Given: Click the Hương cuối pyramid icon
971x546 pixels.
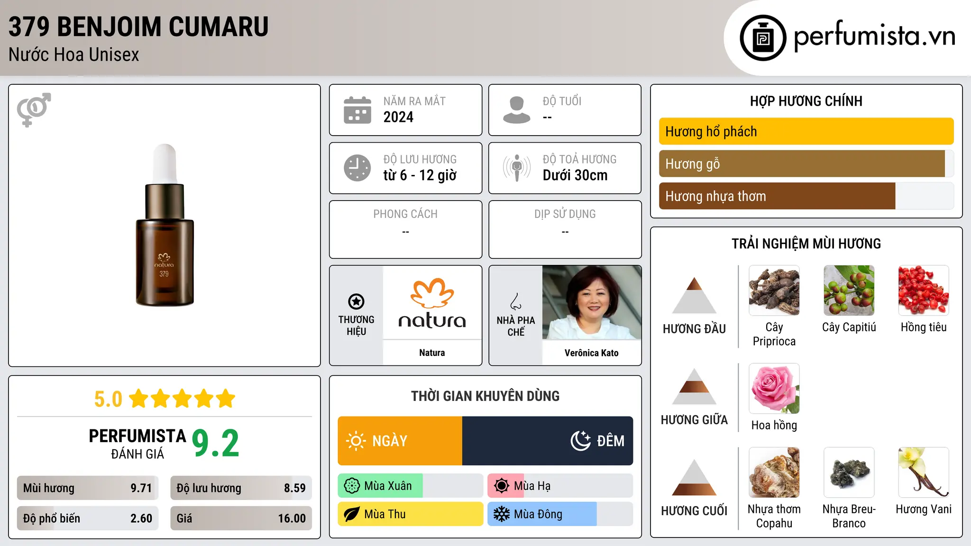Looking at the screenshot, I should (694, 477).
